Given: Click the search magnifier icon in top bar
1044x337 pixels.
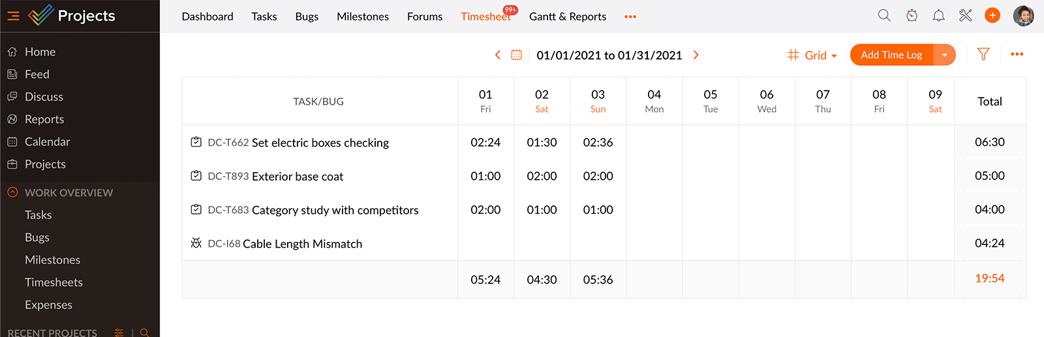Looking at the screenshot, I should (x=884, y=16).
